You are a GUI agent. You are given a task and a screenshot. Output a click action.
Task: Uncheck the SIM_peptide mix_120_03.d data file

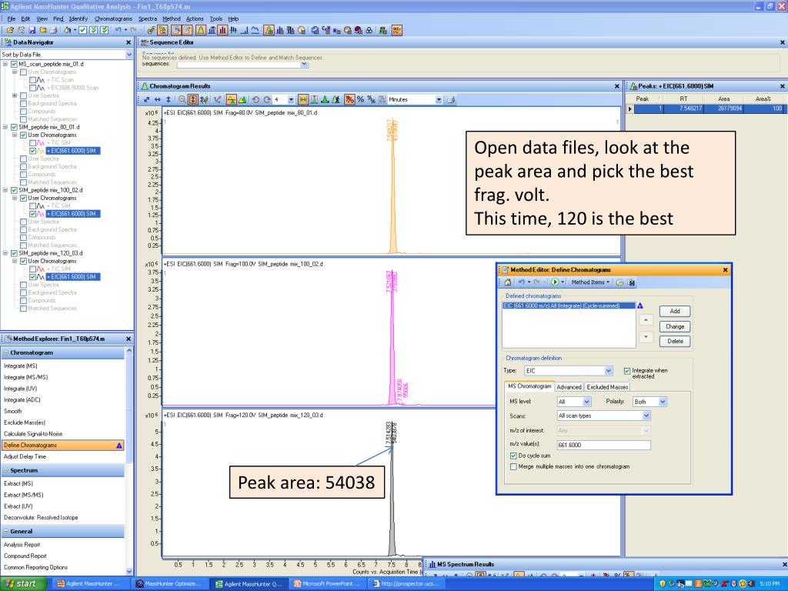click(x=14, y=253)
